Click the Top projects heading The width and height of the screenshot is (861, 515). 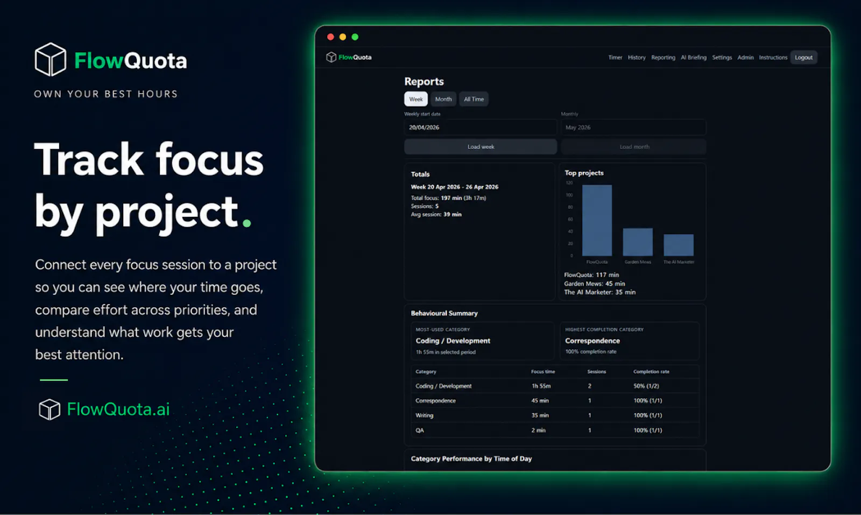click(x=584, y=173)
